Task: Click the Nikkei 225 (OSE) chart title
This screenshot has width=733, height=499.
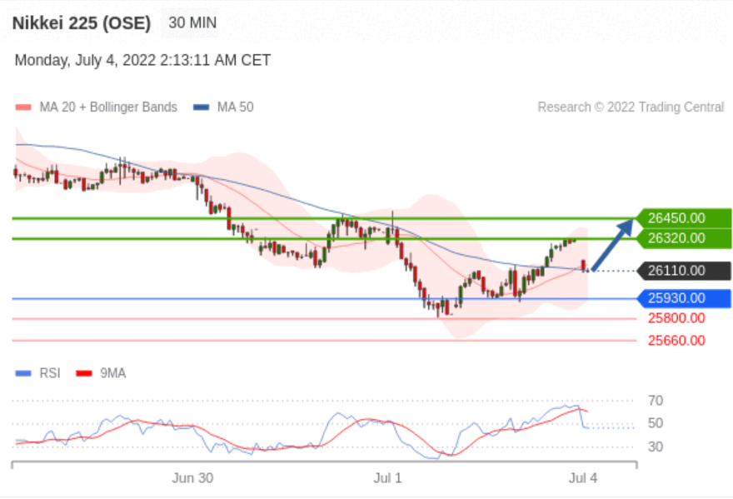Action: point(82,23)
